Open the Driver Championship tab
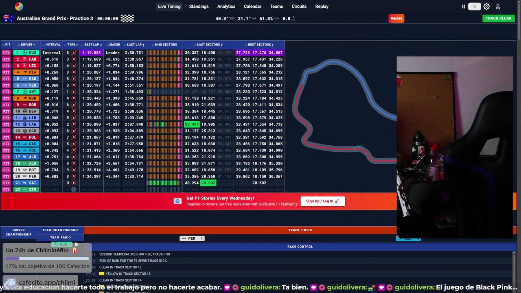This screenshot has width=521, height=293. coord(19,232)
